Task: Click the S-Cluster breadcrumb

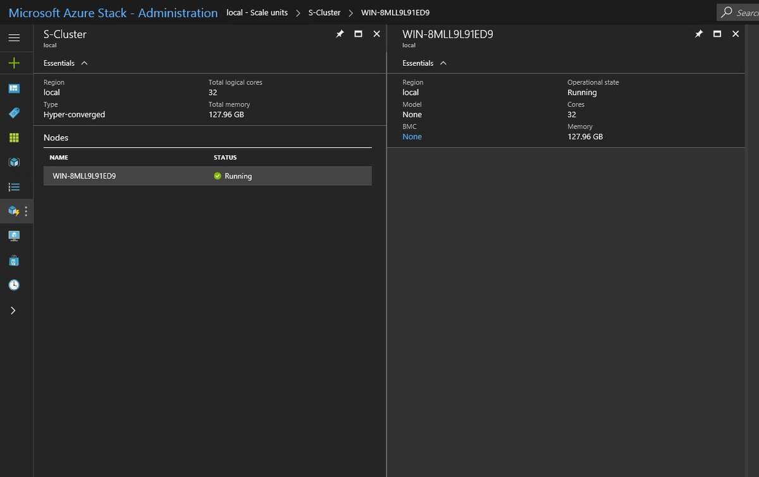Action: (324, 13)
